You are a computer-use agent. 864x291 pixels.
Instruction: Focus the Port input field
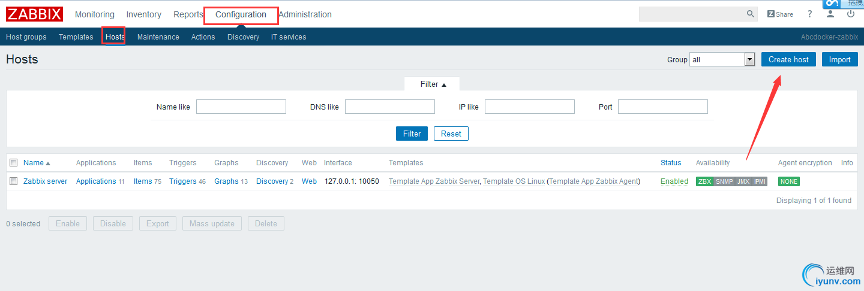pos(663,107)
